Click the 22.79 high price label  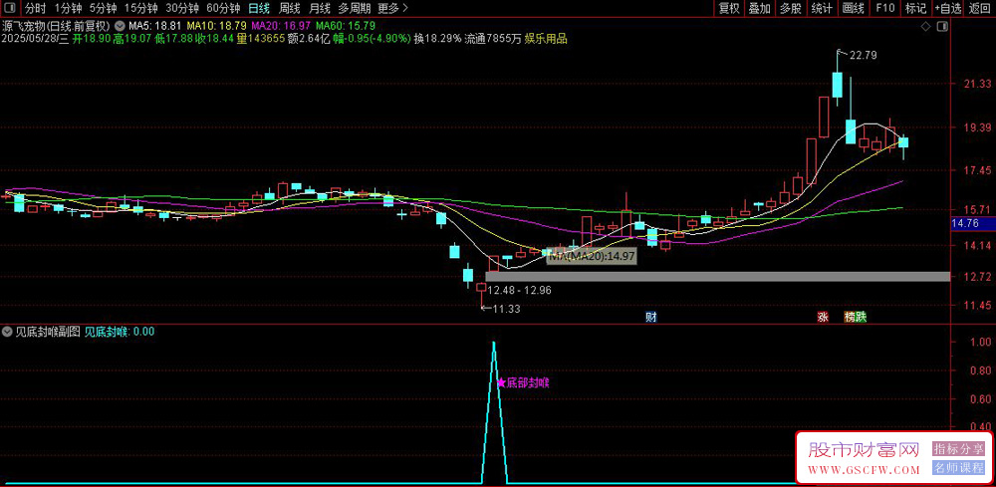coord(863,55)
